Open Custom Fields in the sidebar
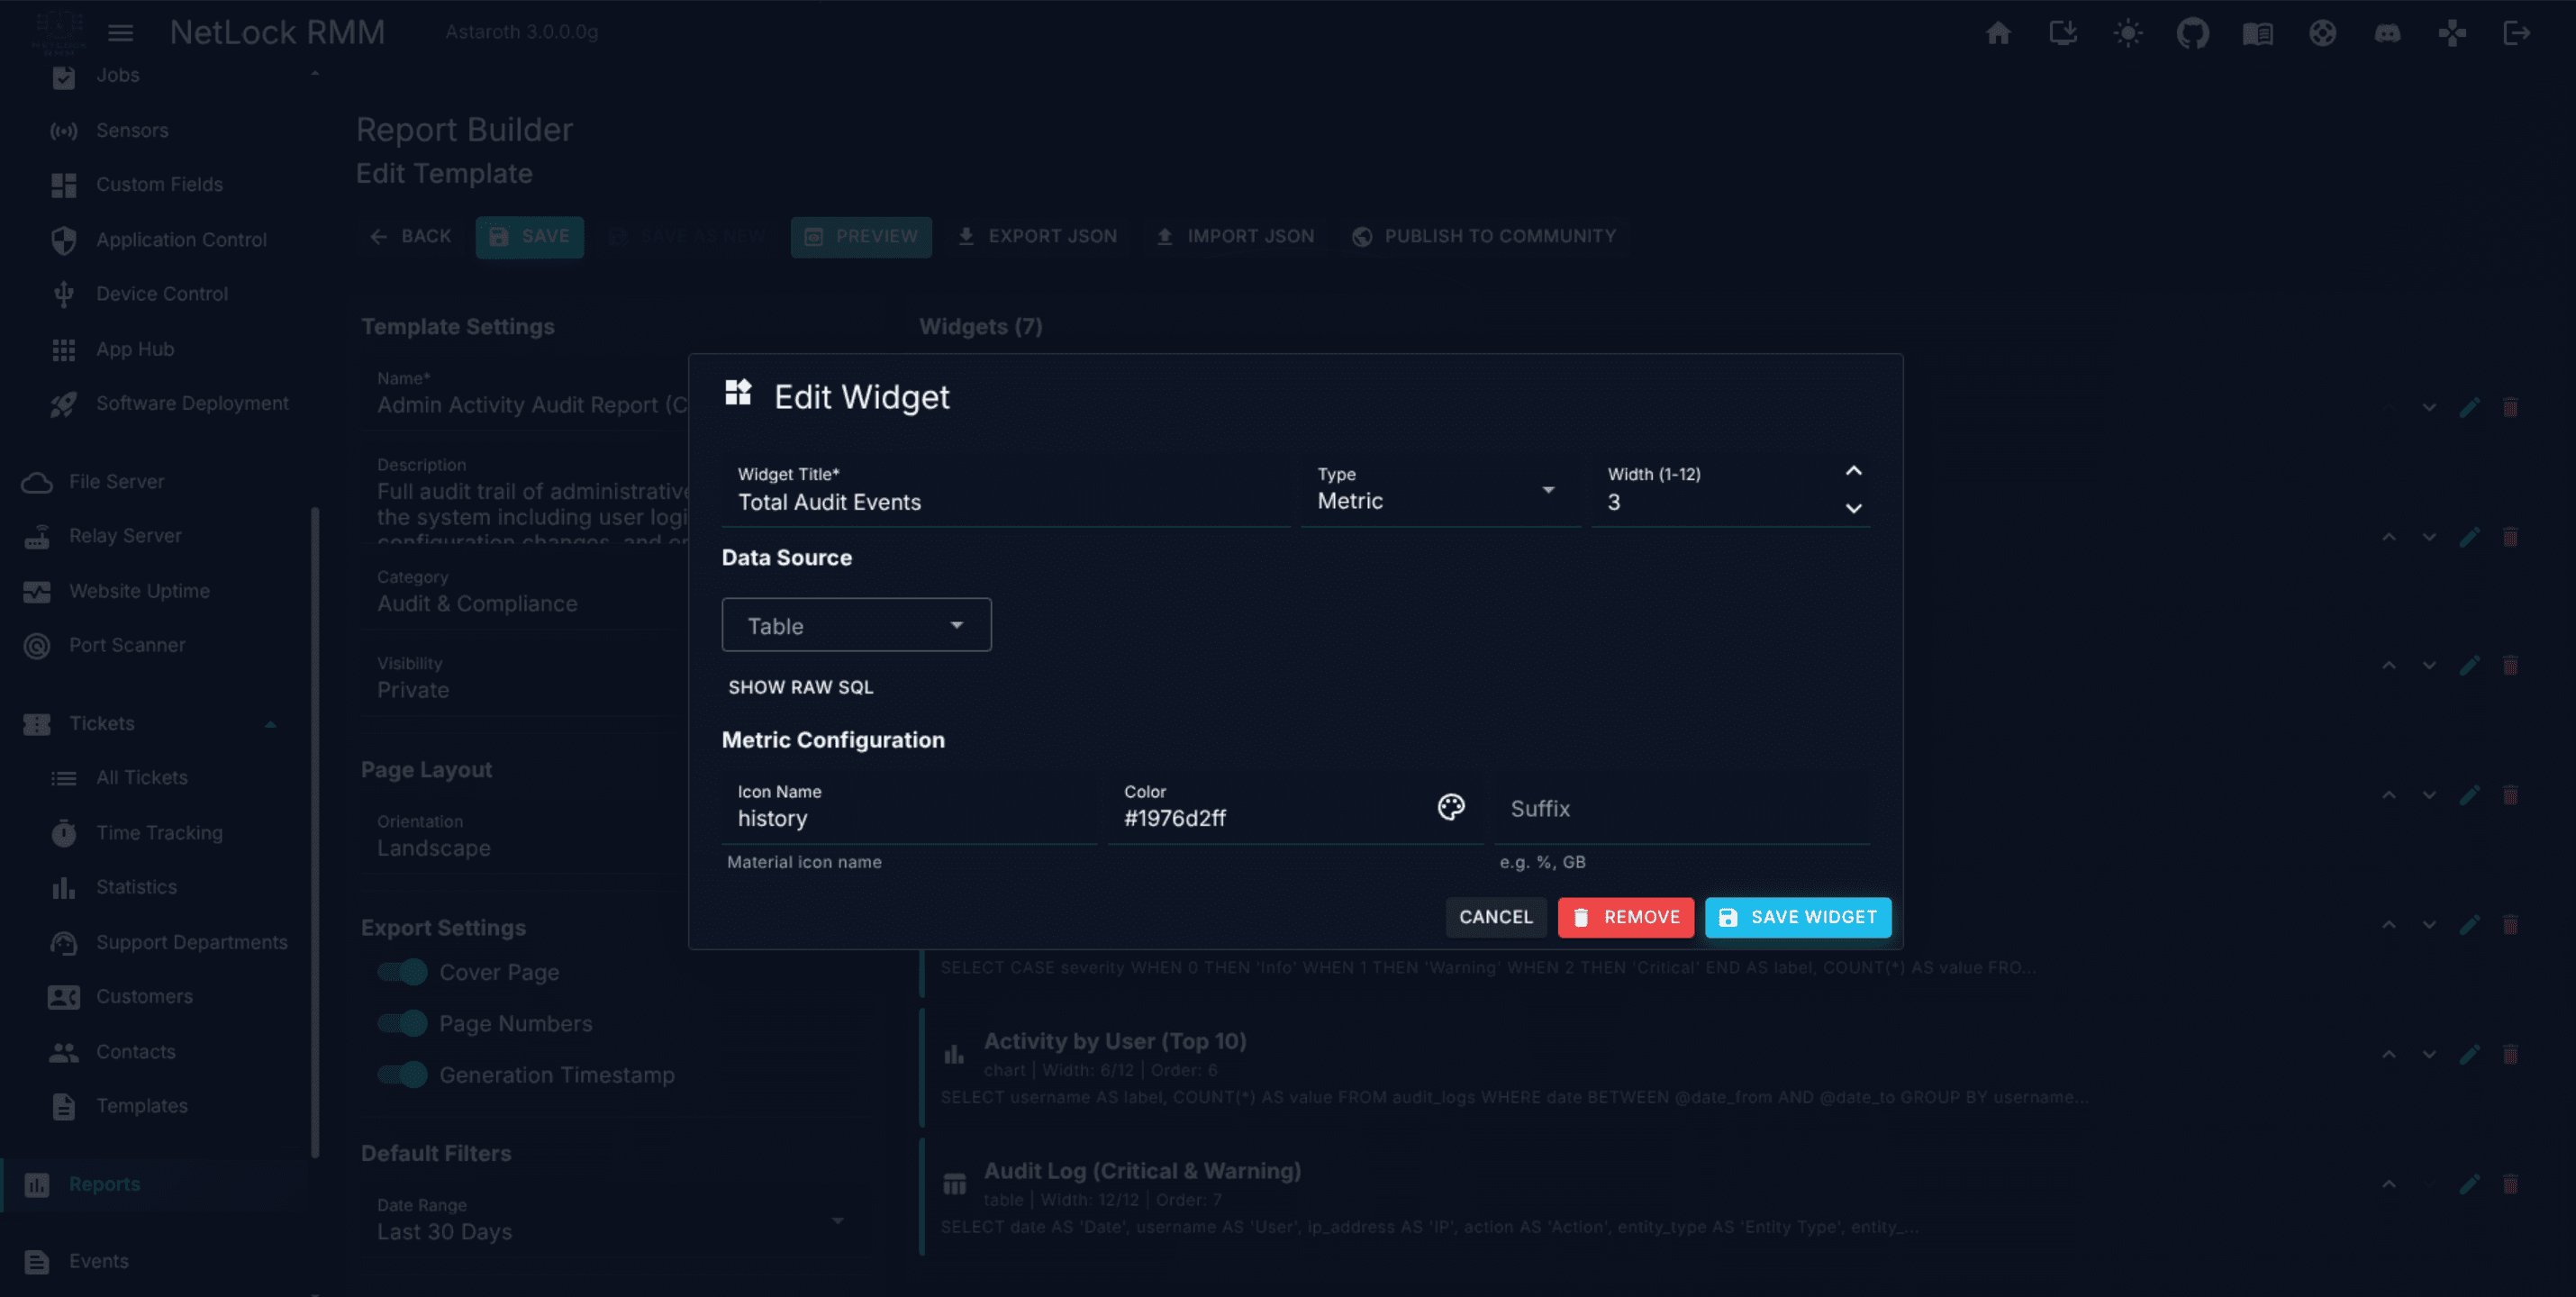 tap(160, 184)
